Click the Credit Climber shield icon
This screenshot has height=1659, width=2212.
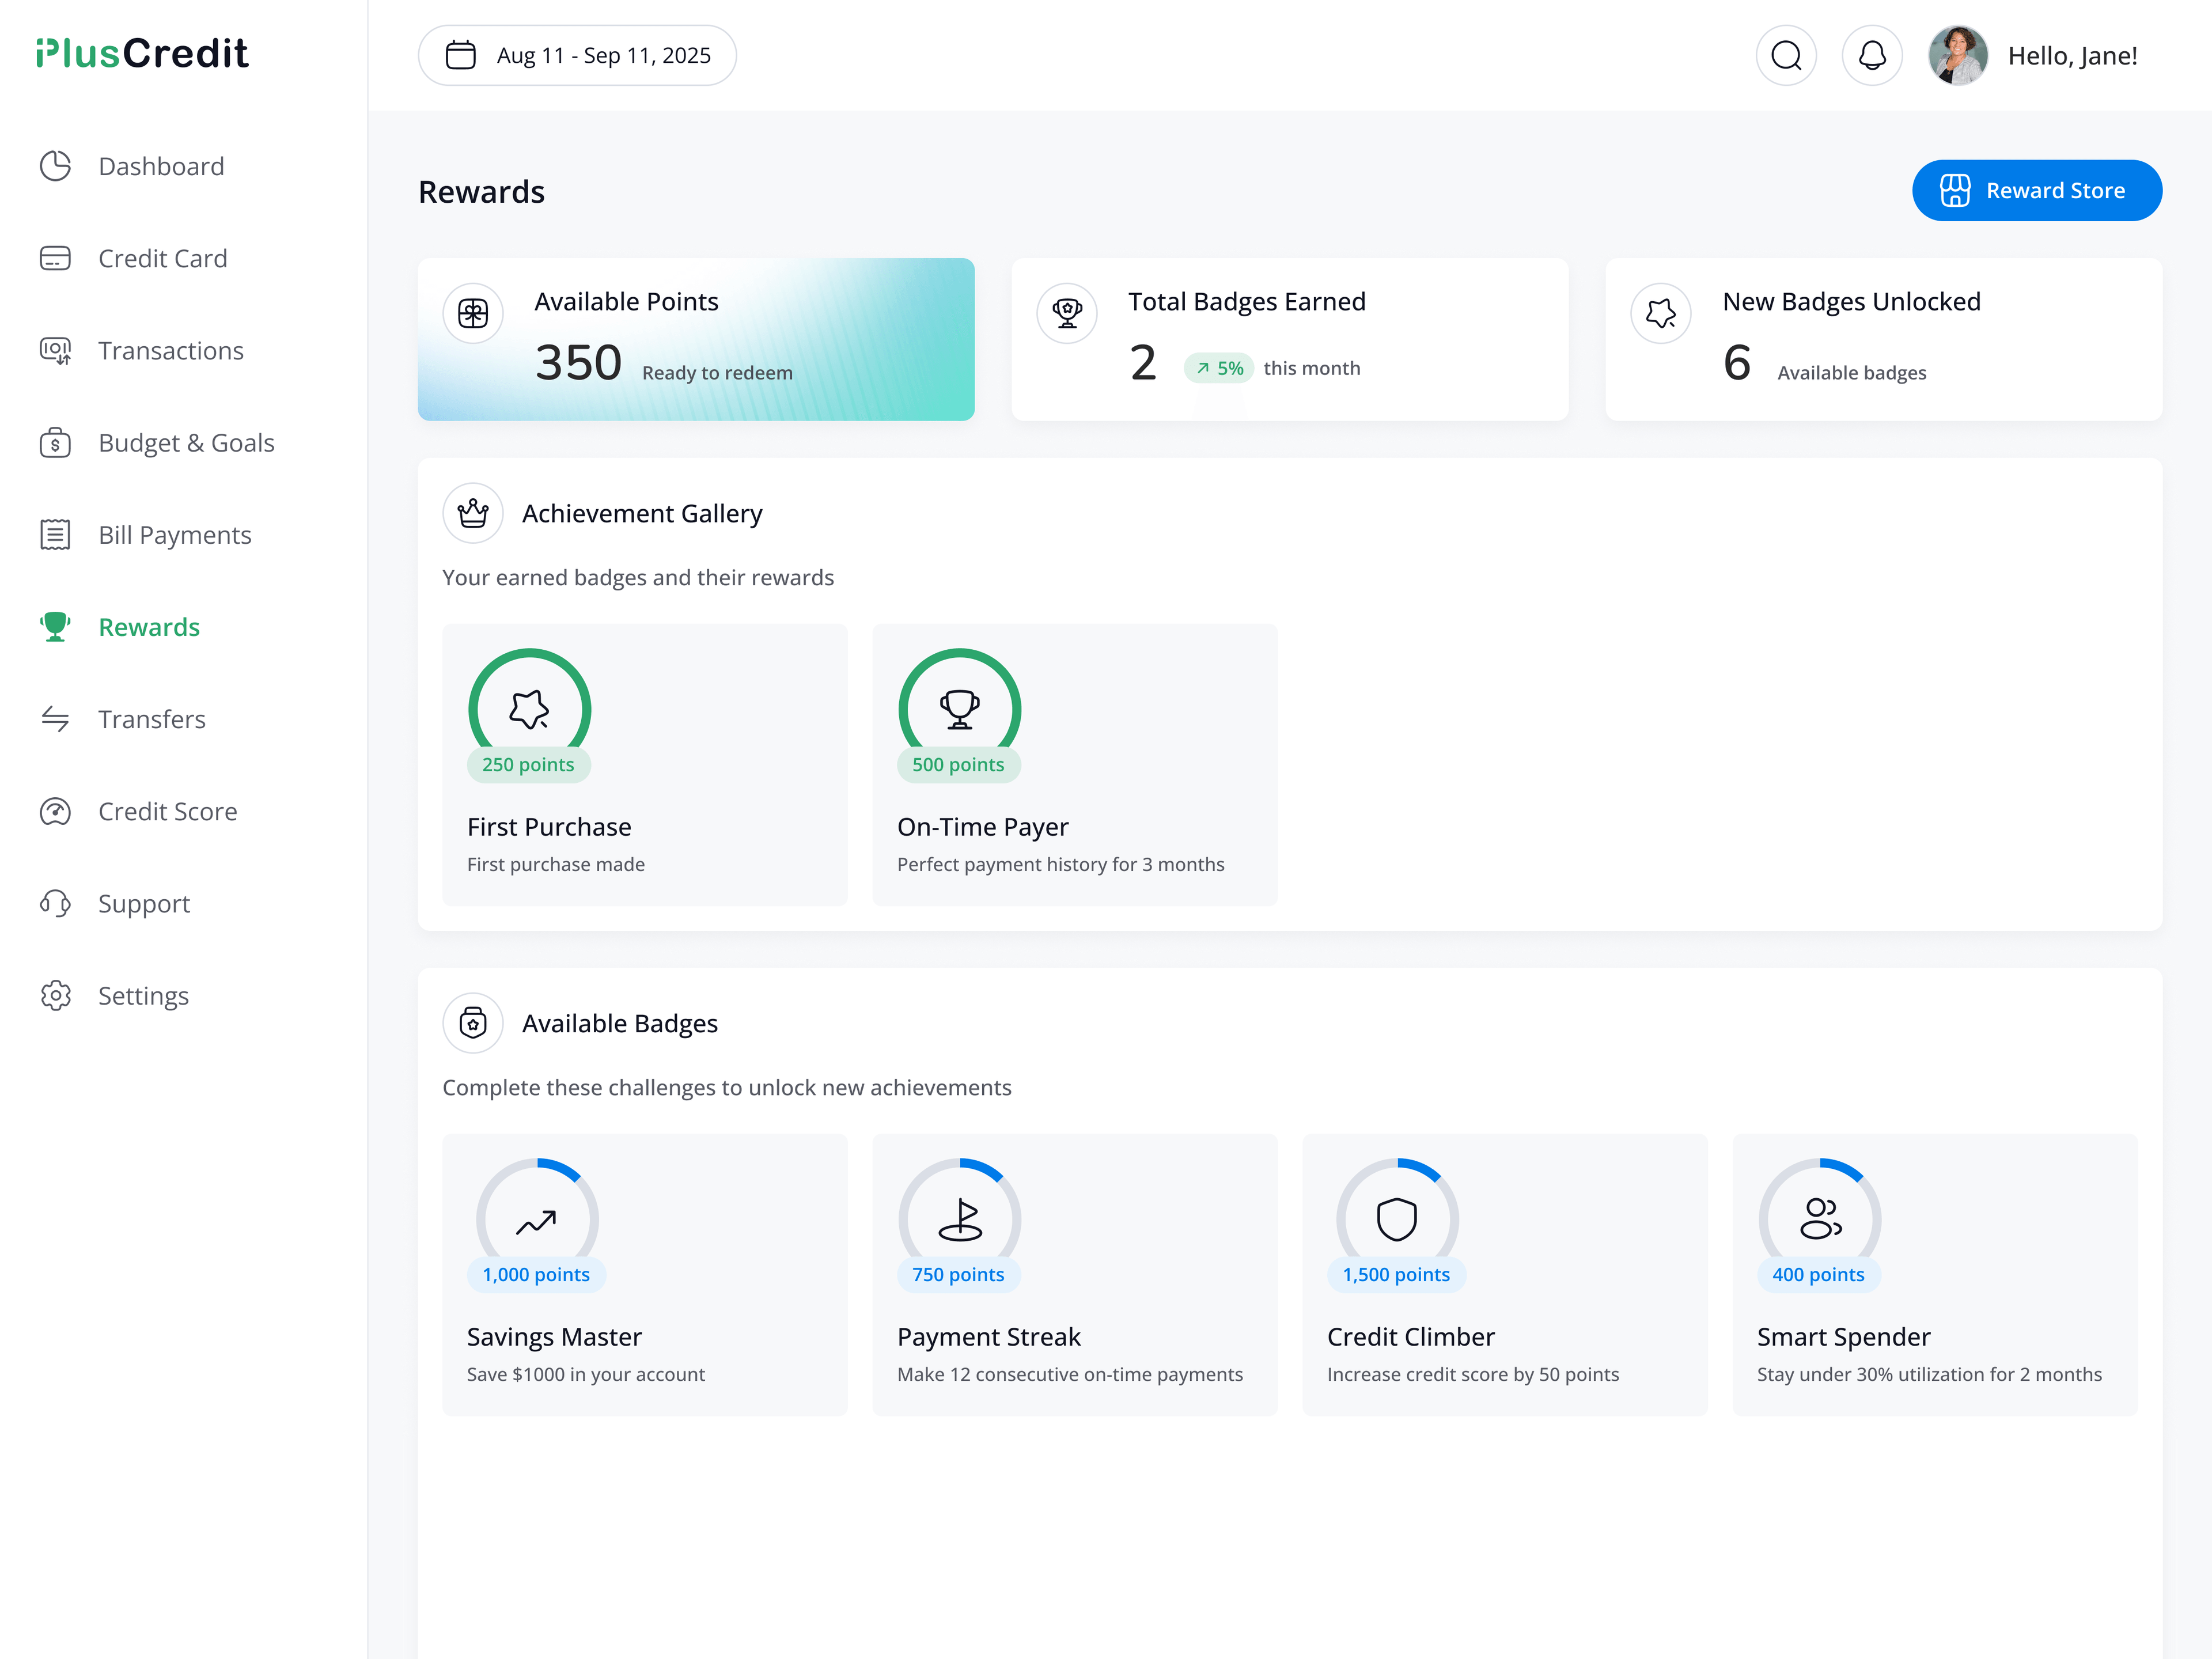(1397, 1220)
